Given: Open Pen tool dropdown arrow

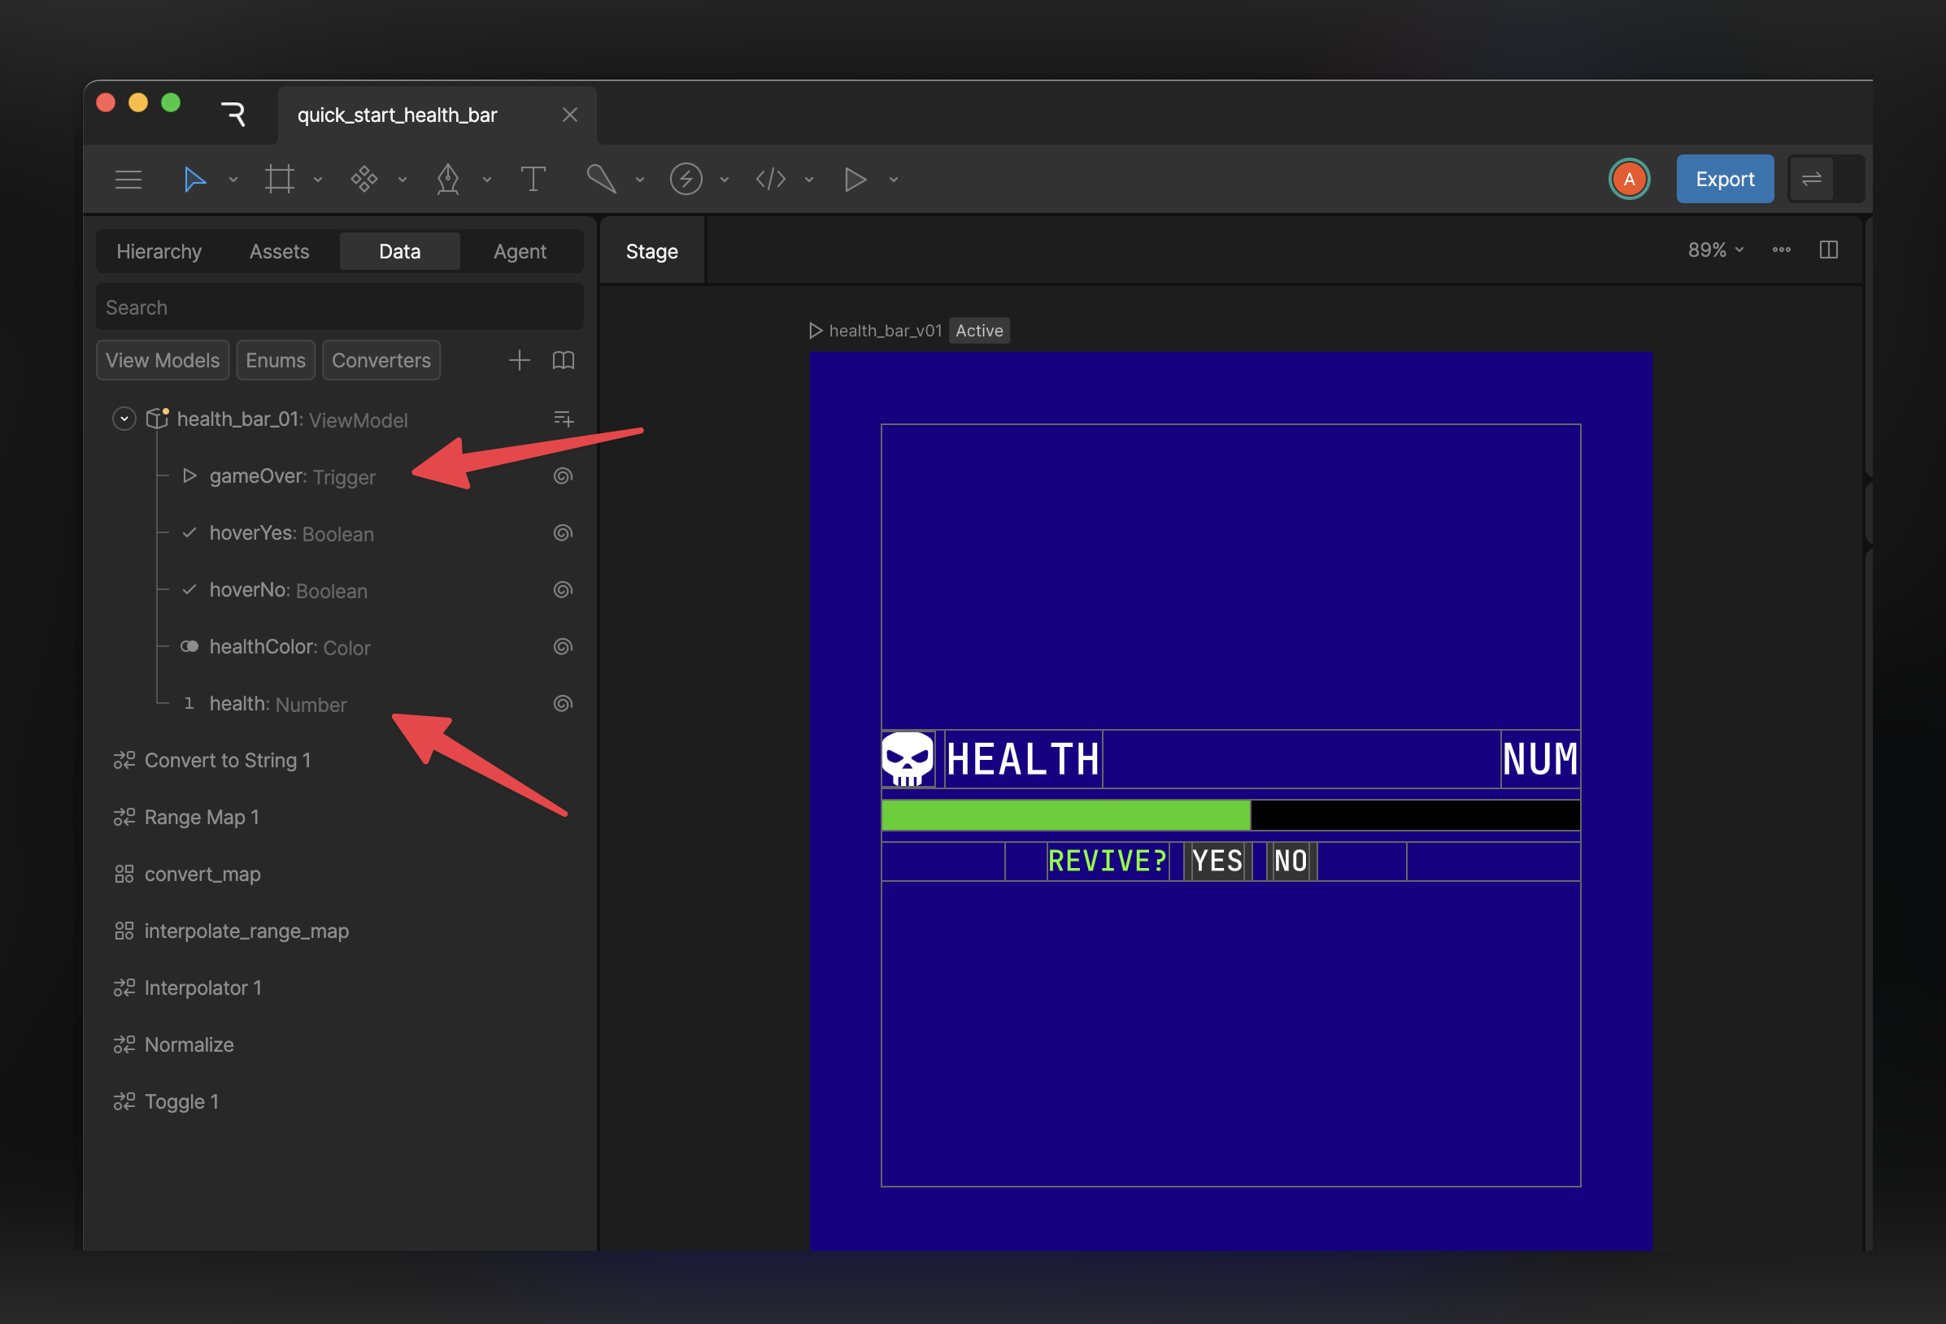Looking at the screenshot, I should click(x=487, y=180).
